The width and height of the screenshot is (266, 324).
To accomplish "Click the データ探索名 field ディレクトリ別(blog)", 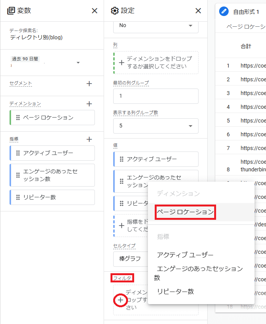I will point(36,37).
